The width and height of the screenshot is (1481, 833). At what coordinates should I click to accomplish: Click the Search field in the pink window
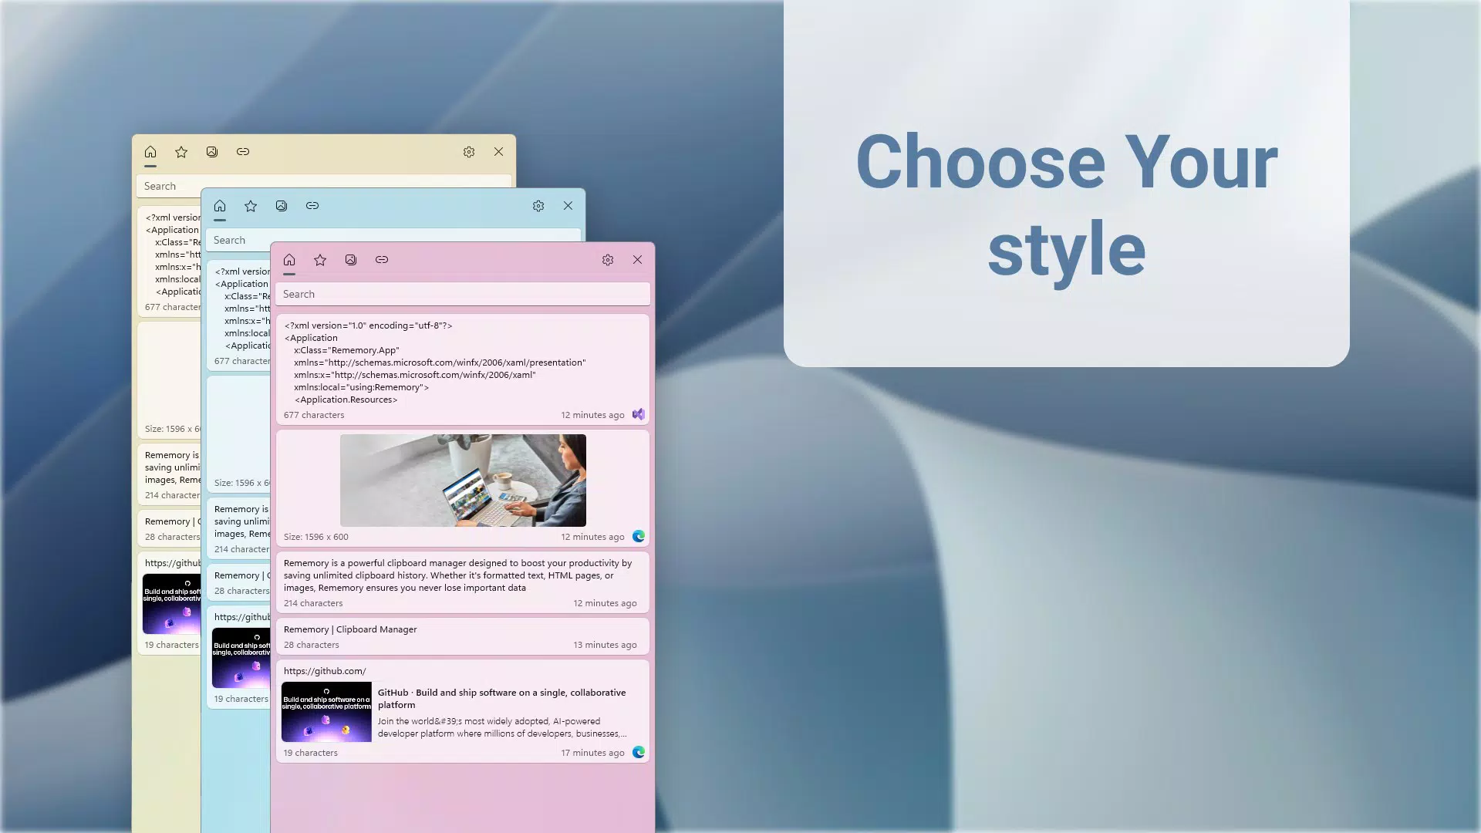(x=463, y=294)
